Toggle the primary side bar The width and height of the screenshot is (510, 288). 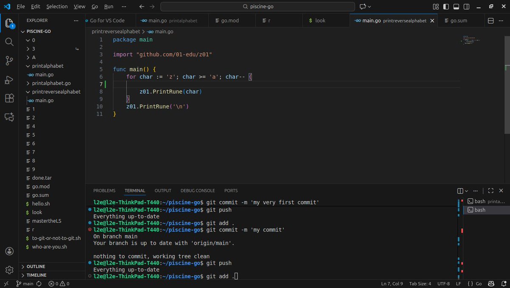(x=446, y=6)
